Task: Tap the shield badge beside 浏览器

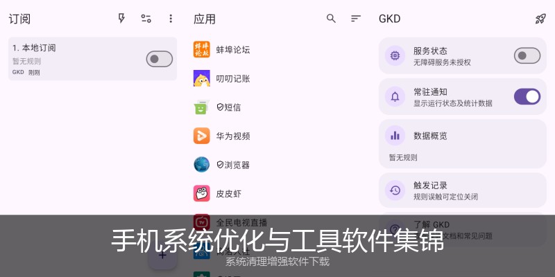Action: [220, 165]
